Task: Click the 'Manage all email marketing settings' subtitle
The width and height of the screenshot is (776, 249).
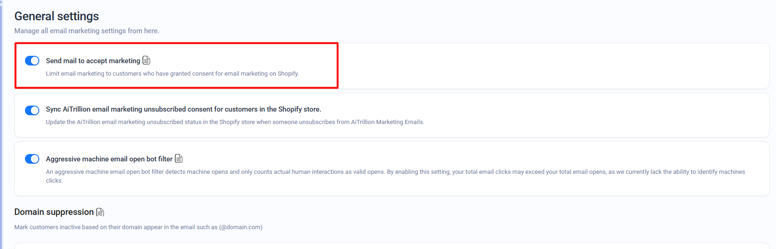Action: [x=86, y=31]
